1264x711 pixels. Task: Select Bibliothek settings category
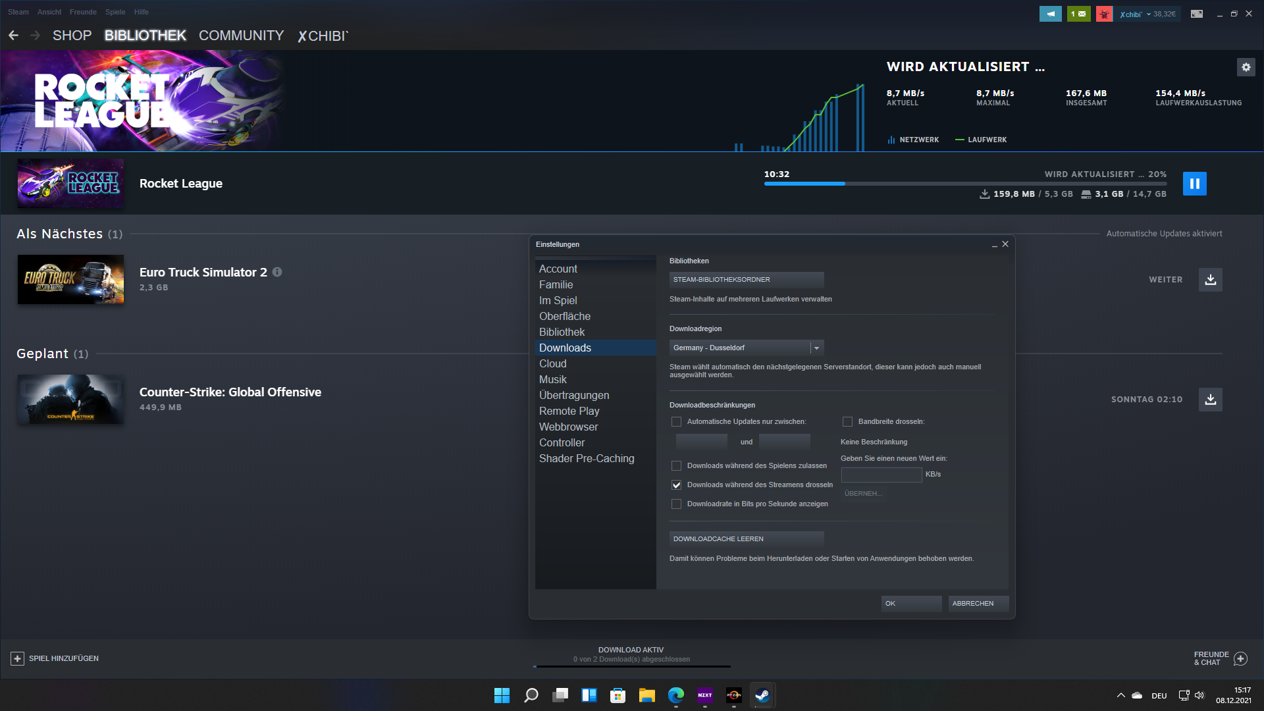pos(596,332)
